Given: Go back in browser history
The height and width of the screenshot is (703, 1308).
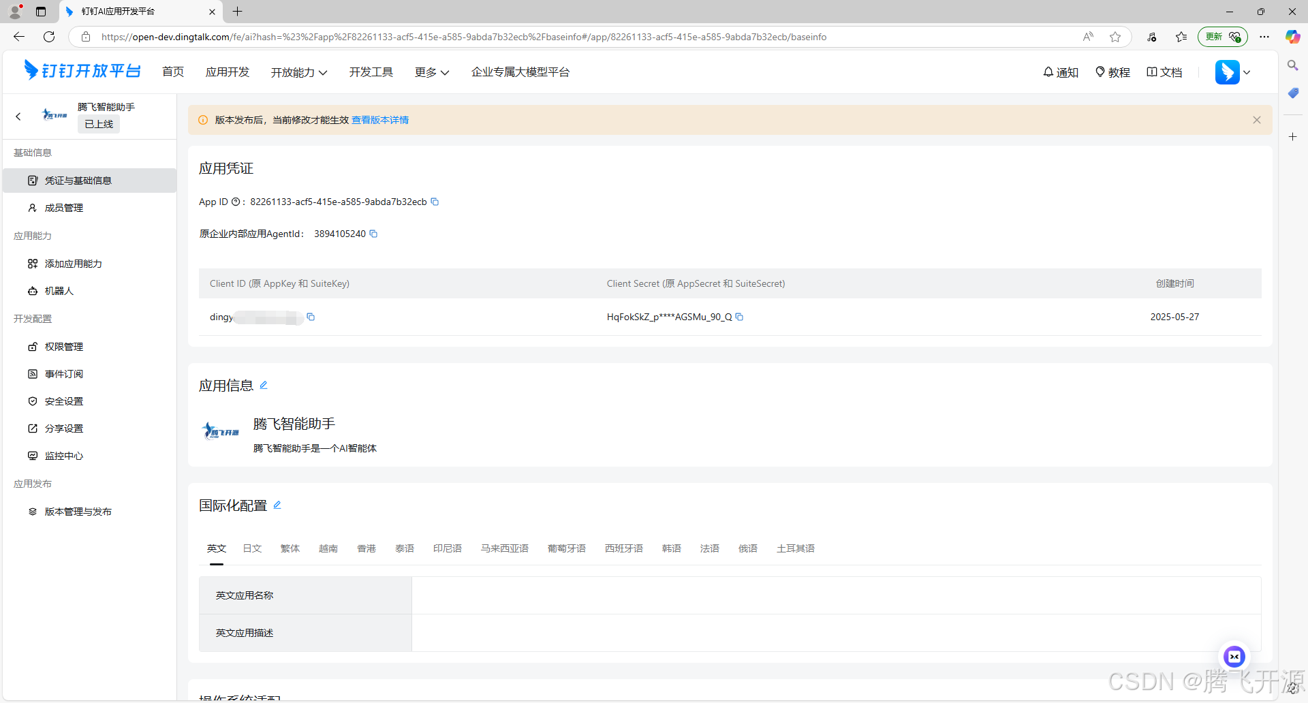Looking at the screenshot, I should coord(19,37).
